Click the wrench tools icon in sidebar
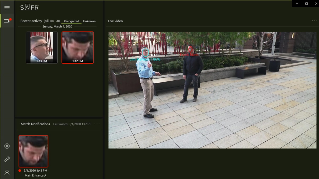The width and height of the screenshot is (319, 179). [x=7, y=159]
